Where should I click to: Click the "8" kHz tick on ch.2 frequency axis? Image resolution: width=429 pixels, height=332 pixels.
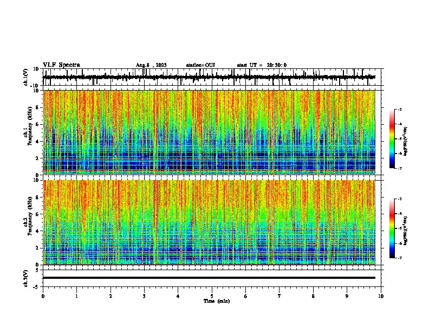tap(37, 197)
